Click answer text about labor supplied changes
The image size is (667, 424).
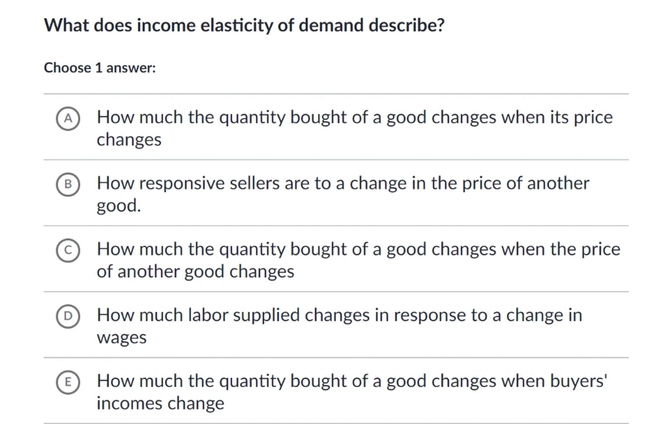pyautogui.click(x=339, y=315)
